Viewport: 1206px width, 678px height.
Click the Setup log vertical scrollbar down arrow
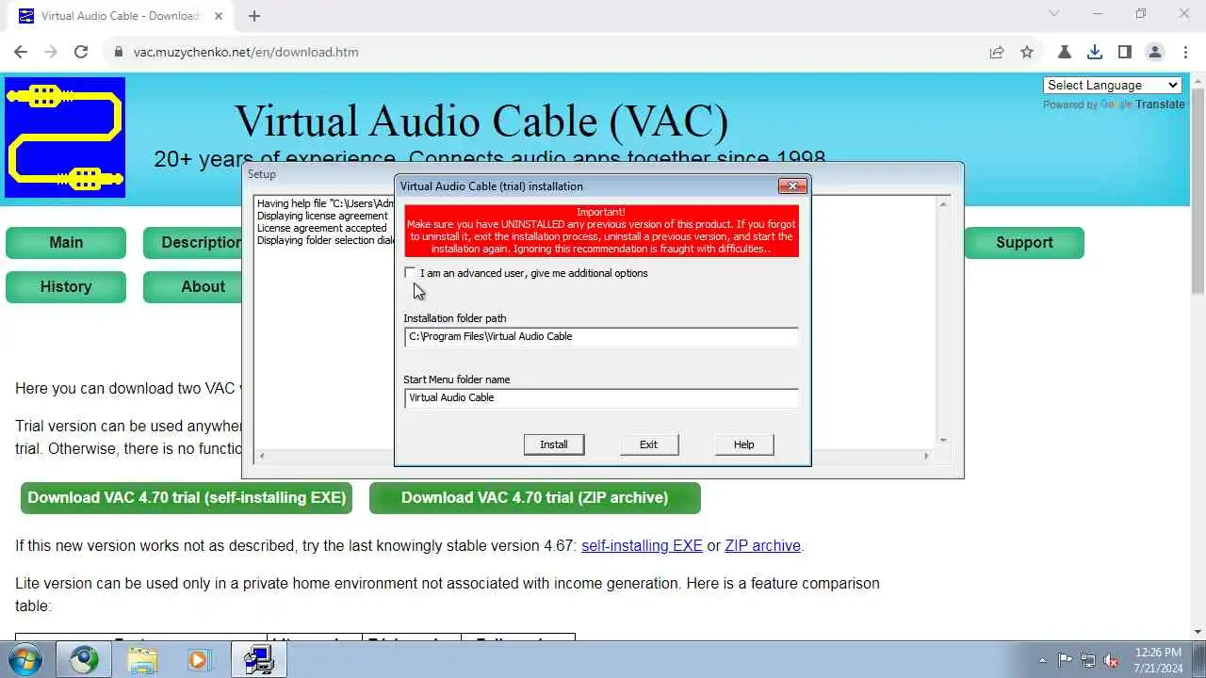click(x=943, y=440)
